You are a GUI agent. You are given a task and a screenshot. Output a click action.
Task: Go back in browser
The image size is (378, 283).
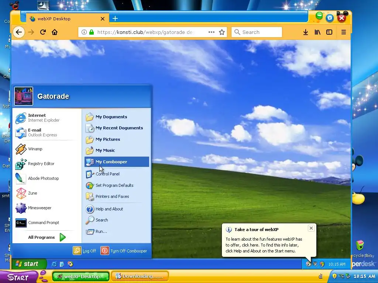19,32
